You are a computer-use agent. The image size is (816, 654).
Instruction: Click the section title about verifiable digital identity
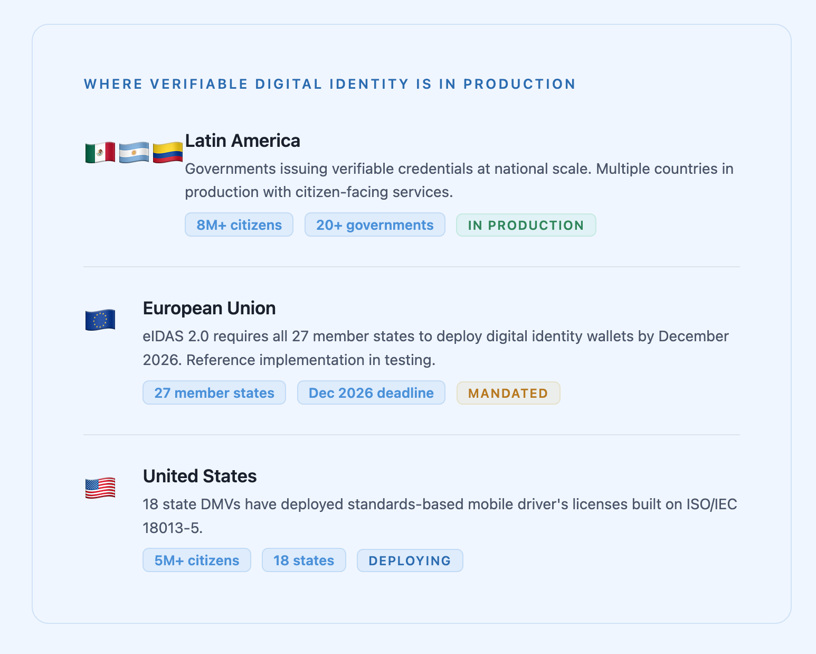[x=330, y=85]
